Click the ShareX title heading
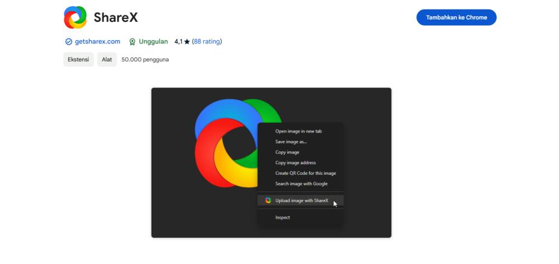559x264 pixels. point(116,17)
